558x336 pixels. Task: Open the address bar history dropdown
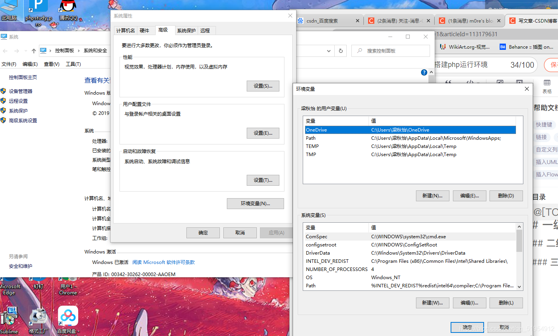pos(329,51)
